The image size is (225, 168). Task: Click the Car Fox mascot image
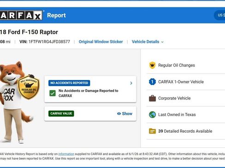[16, 102]
